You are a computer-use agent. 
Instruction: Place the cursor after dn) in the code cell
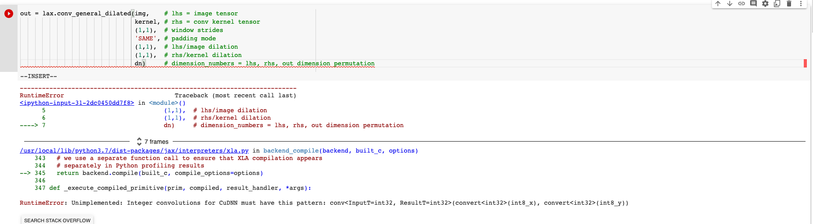pyautogui.click(x=146, y=64)
